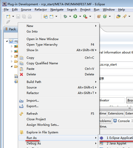Collapse the rcp_start project tree node
The width and height of the screenshot is (133, 148).
(x=7, y=41)
